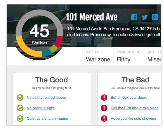Share the listing on Facebook
Screen dimensions: 164x130
point(134,17)
